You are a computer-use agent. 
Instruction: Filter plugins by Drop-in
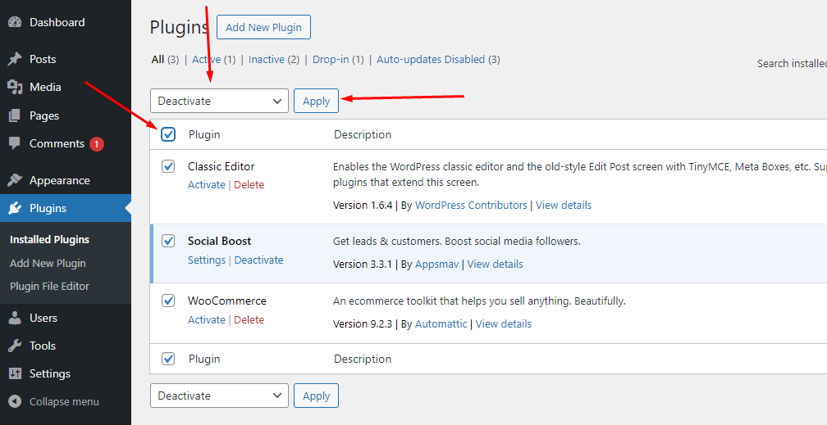[331, 60]
